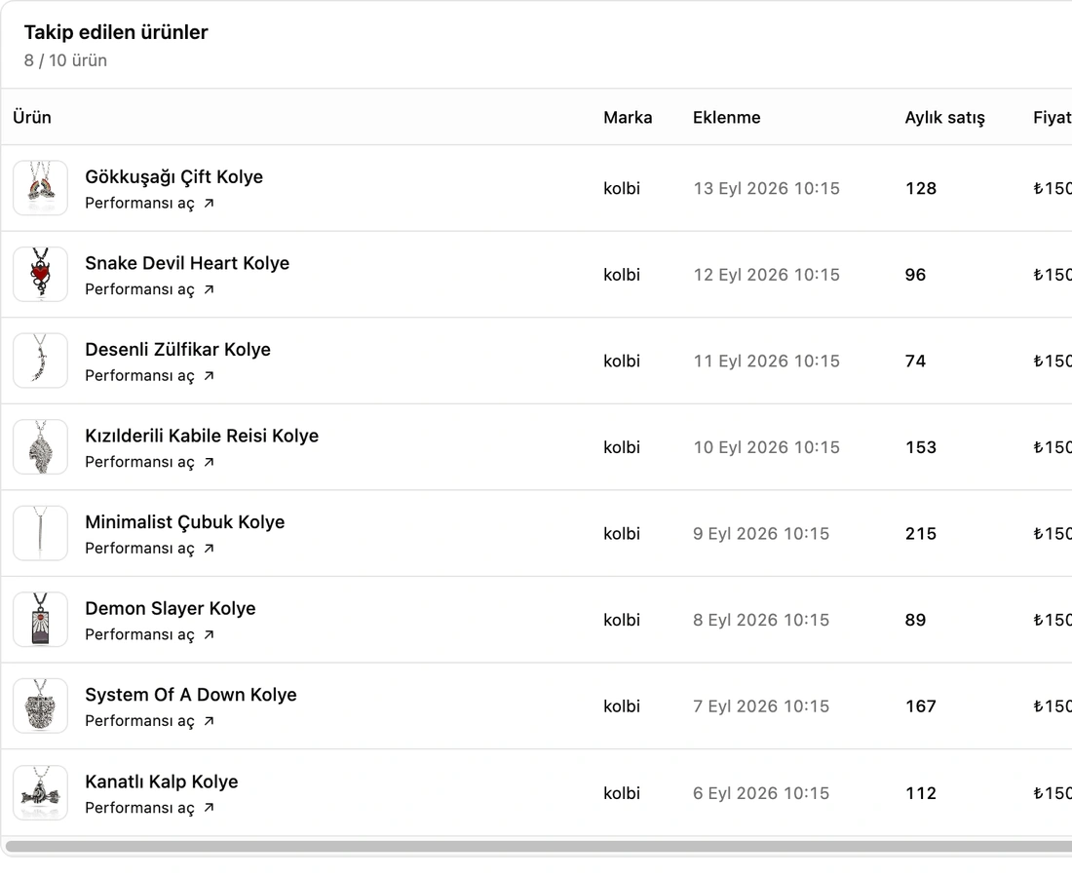Open performance link for Kanatlı Kalp Kolye

pos(149,807)
